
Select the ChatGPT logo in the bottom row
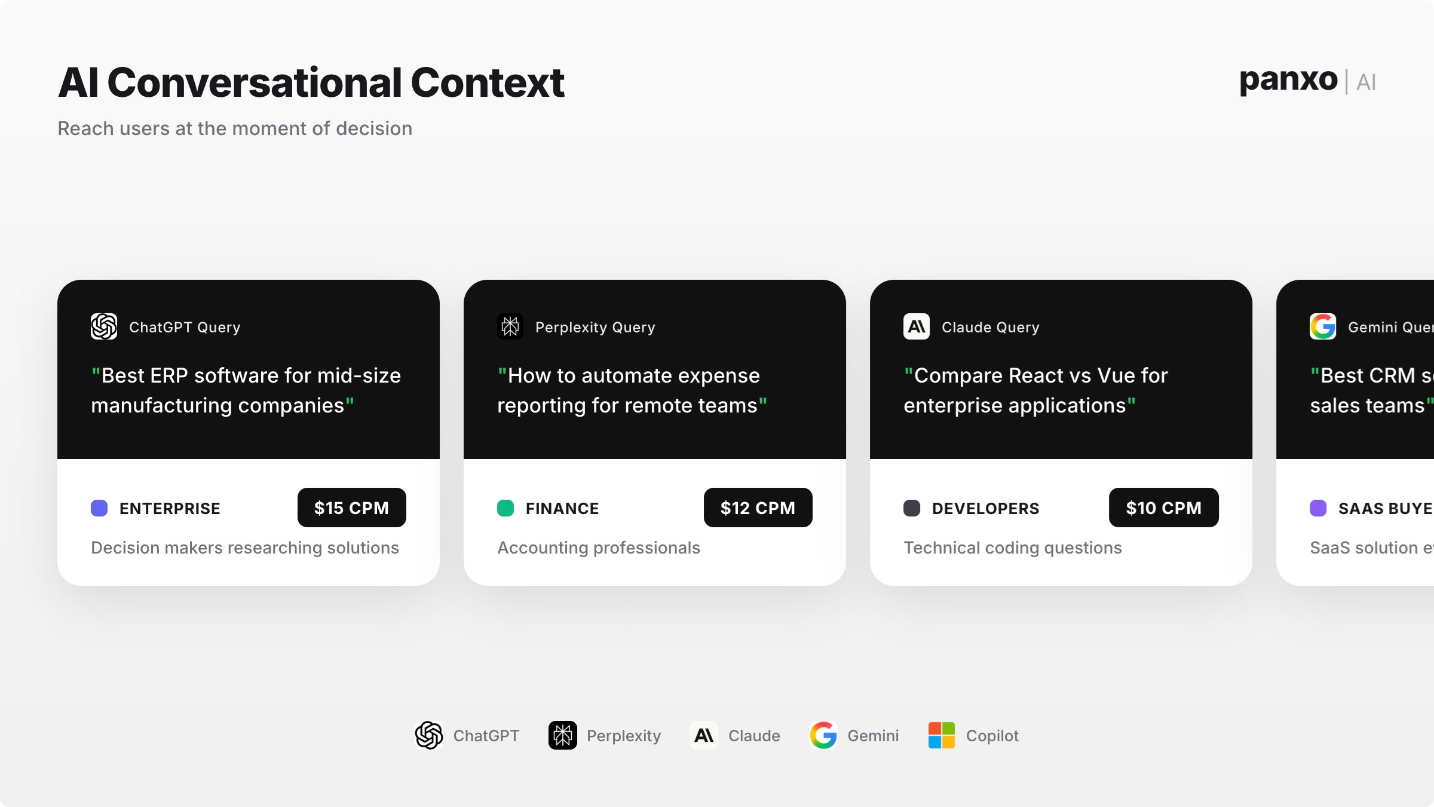pyautogui.click(x=429, y=735)
